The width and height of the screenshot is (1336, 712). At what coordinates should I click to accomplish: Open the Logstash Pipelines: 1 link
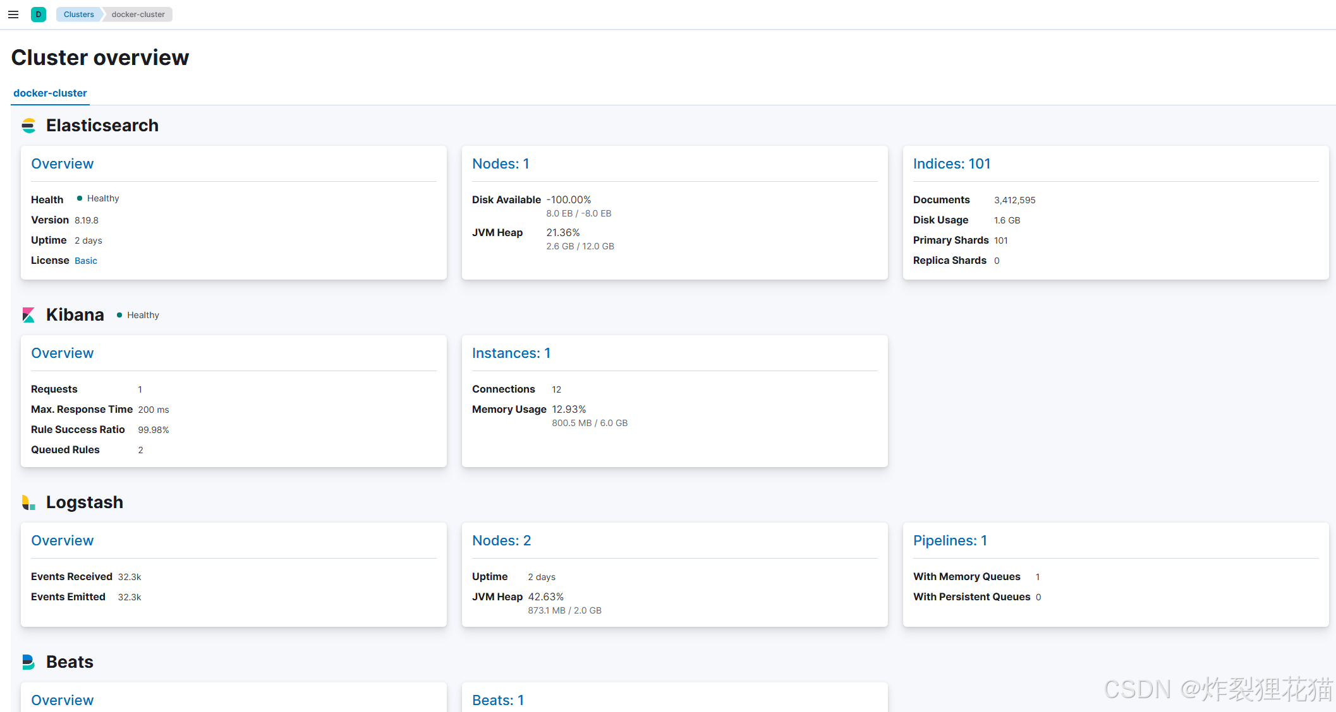(949, 541)
